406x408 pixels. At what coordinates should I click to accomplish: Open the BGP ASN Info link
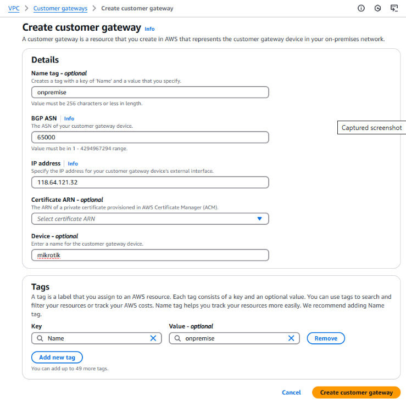click(69, 118)
